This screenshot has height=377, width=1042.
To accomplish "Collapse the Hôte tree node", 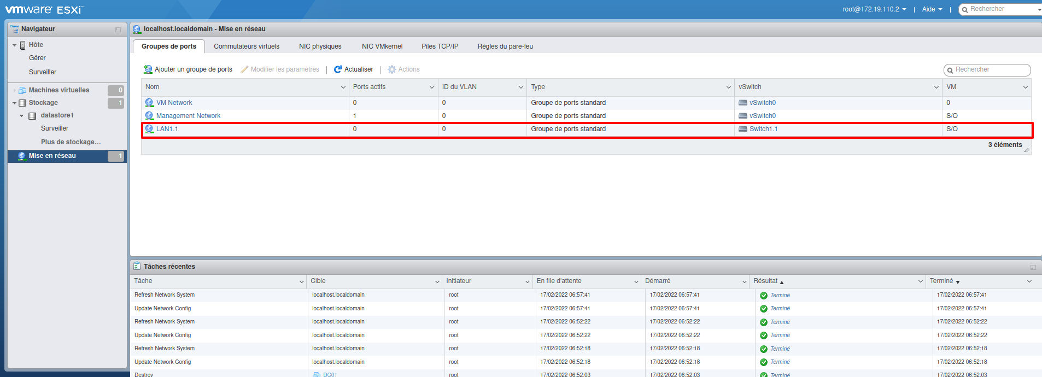I will 14,45.
